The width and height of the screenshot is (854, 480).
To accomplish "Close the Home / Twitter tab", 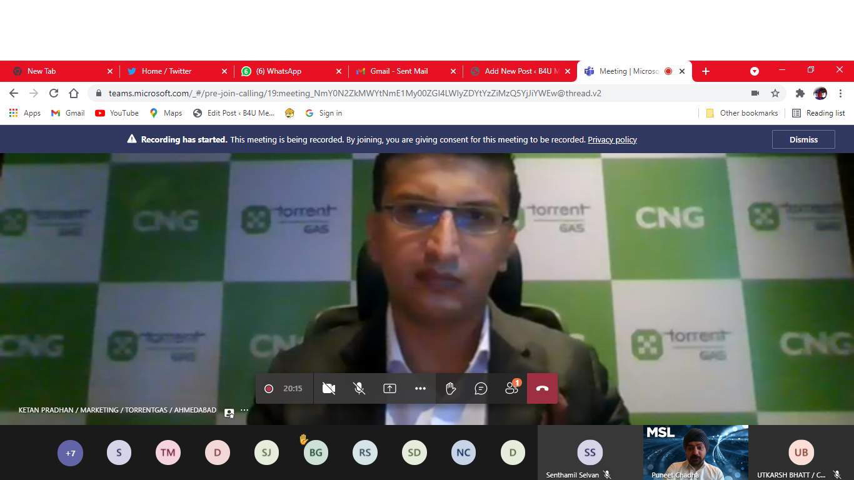I will pos(224,71).
